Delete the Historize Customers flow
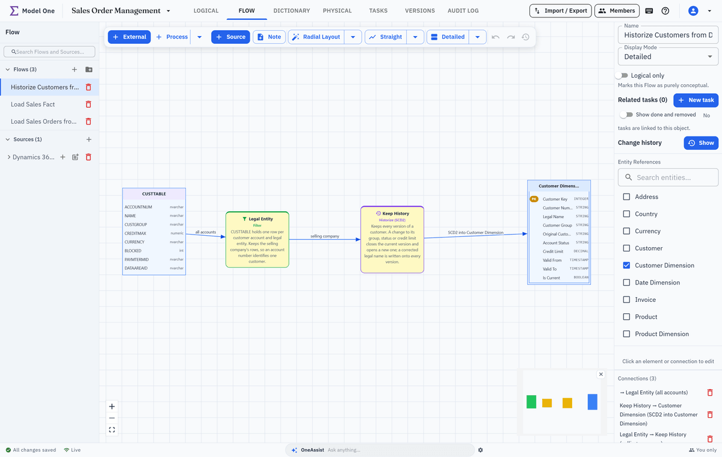 [x=88, y=87]
